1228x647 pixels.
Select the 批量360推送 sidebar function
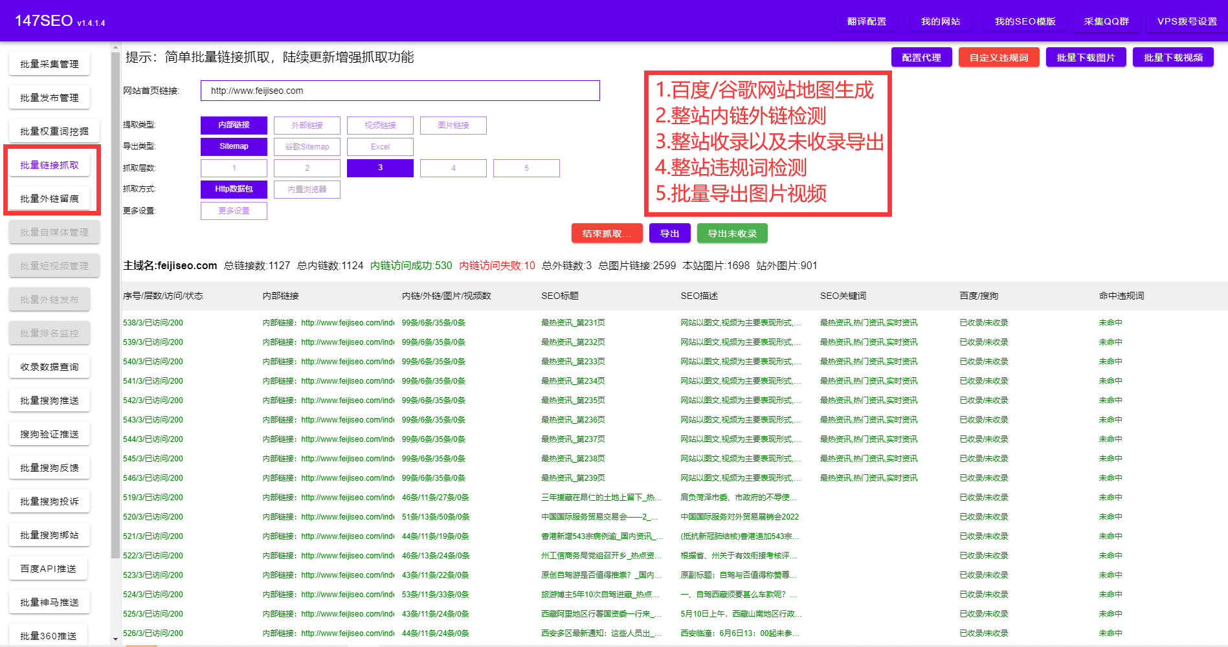(48, 635)
